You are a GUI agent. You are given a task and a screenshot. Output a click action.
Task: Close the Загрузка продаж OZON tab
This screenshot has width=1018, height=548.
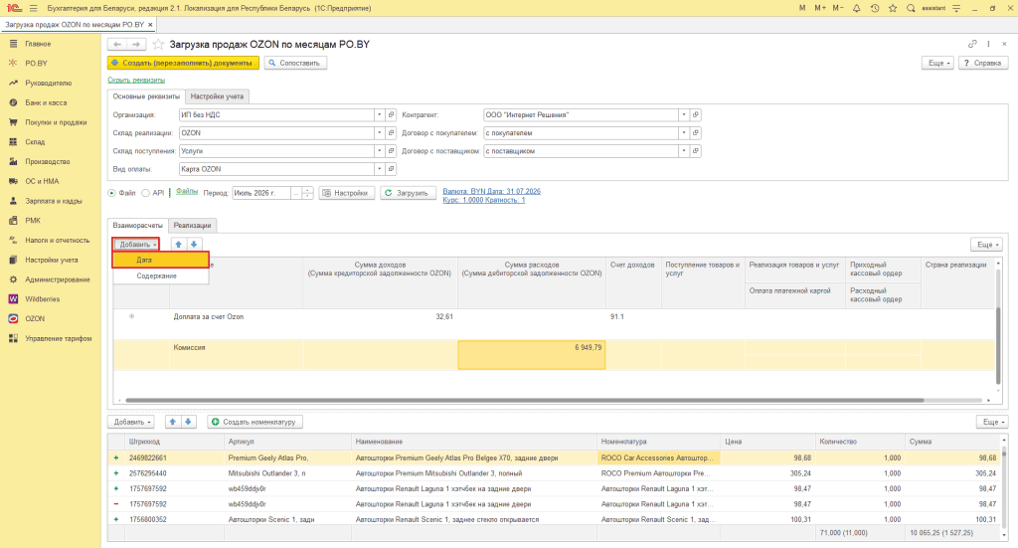tap(151, 25)
